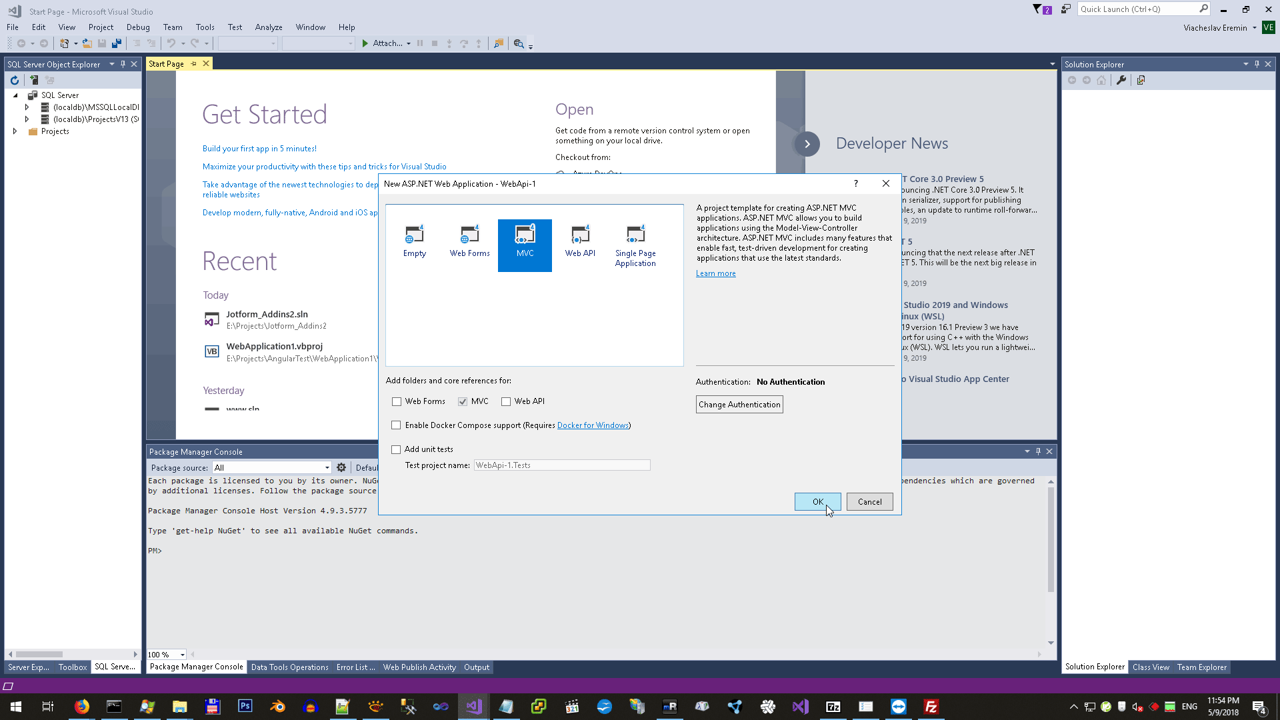Open the Package source dropdown
The image size is (1280, 720).
(x=327, y=468)
